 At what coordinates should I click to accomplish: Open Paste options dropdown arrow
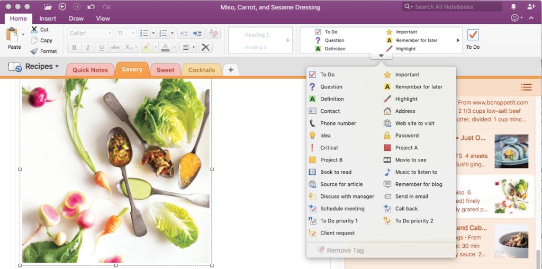tap(23, 34)
